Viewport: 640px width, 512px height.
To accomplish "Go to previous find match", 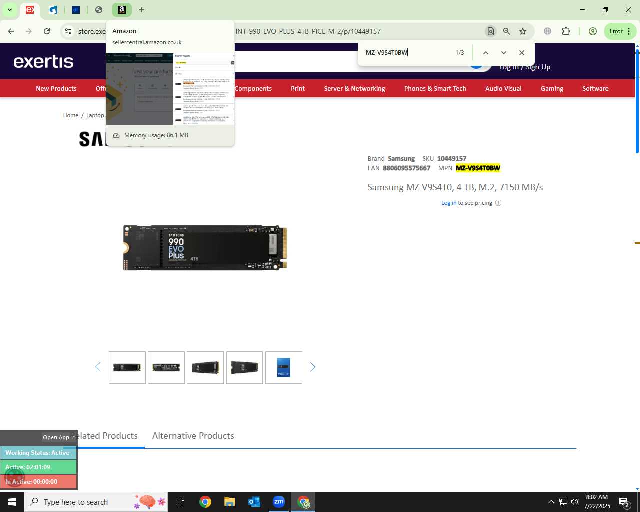I will pyautogui.click(x=486, y=53).
